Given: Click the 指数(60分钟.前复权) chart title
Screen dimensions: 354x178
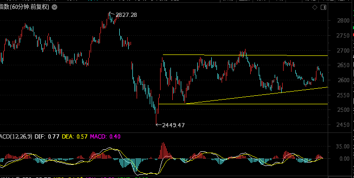Looking at the screenshot, I should tap(24, 7).
